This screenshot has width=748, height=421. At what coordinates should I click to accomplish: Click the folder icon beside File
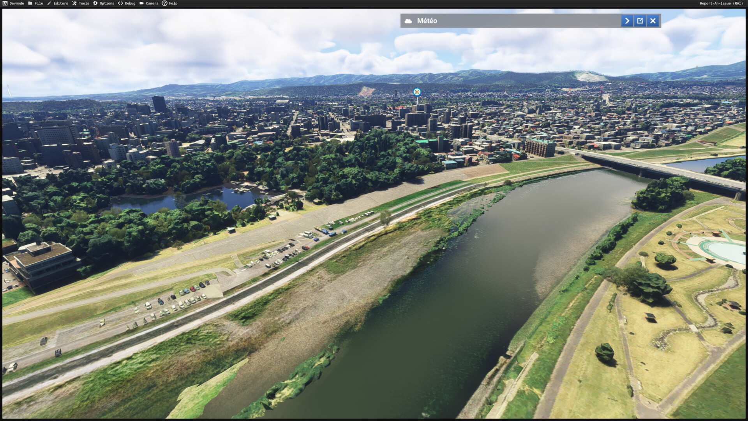[30, 3]
